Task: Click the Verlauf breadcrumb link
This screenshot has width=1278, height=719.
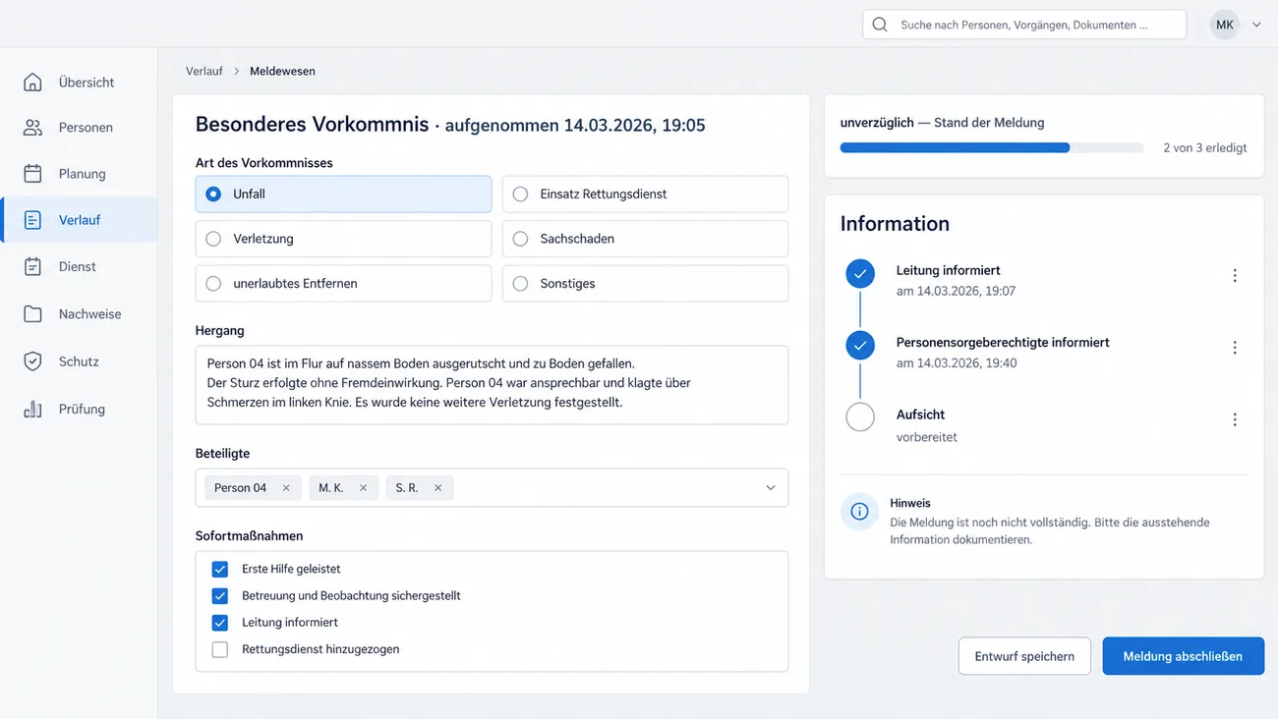Action: pyautogui.click(x=204, y=71)
